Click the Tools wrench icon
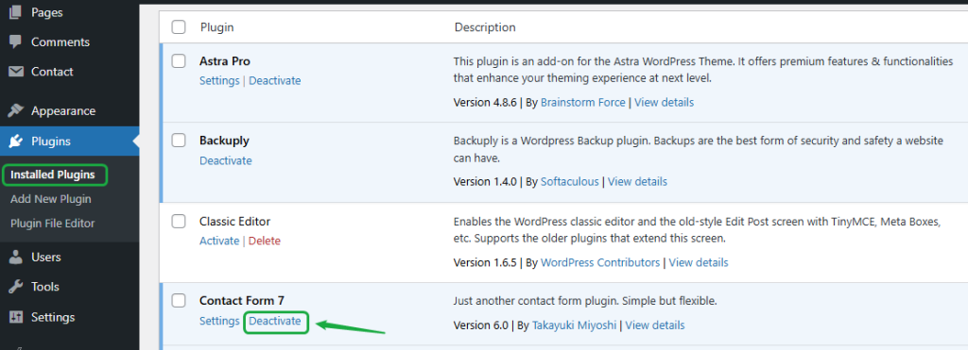The width and height of the screenshot is (968, 350). (x=15, y=287)
